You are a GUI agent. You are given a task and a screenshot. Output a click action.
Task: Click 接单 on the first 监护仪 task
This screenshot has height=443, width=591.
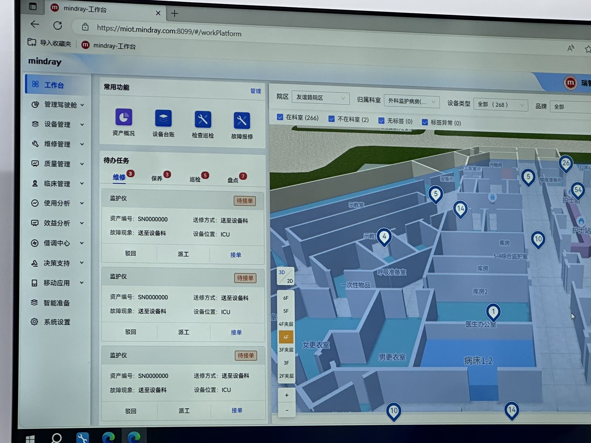[236, 255]
